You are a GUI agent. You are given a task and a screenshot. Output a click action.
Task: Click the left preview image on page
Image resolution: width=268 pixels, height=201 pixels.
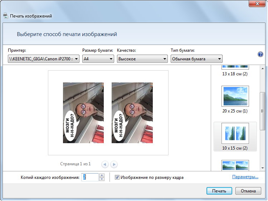pyautogui.click(x=83, y=113)
